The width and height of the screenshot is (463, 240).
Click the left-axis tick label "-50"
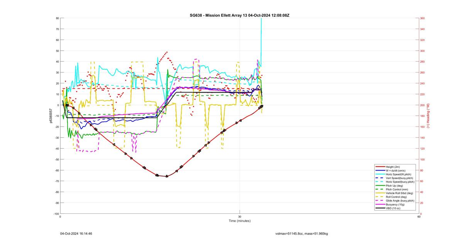(57, 159)
